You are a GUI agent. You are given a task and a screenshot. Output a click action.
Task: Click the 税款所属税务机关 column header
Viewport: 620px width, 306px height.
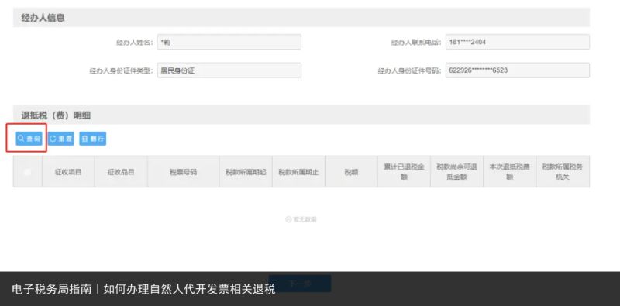[563, 172]
